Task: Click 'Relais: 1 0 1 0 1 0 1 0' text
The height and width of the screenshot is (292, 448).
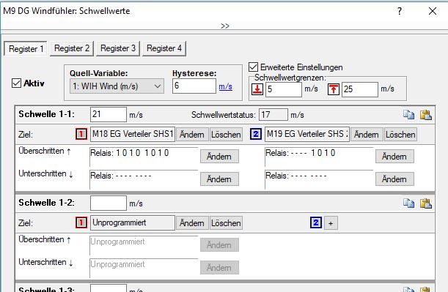Action: click(130, 153)
